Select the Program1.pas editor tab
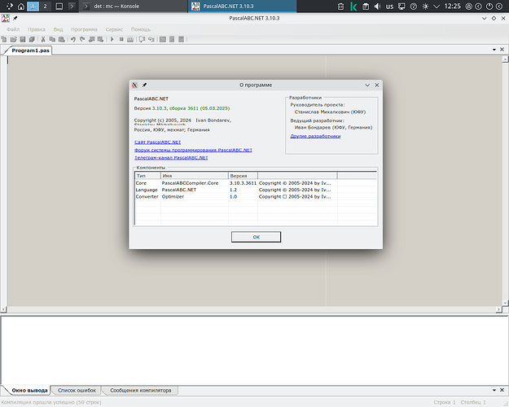 pyautogui.click(x=30, y=50)
